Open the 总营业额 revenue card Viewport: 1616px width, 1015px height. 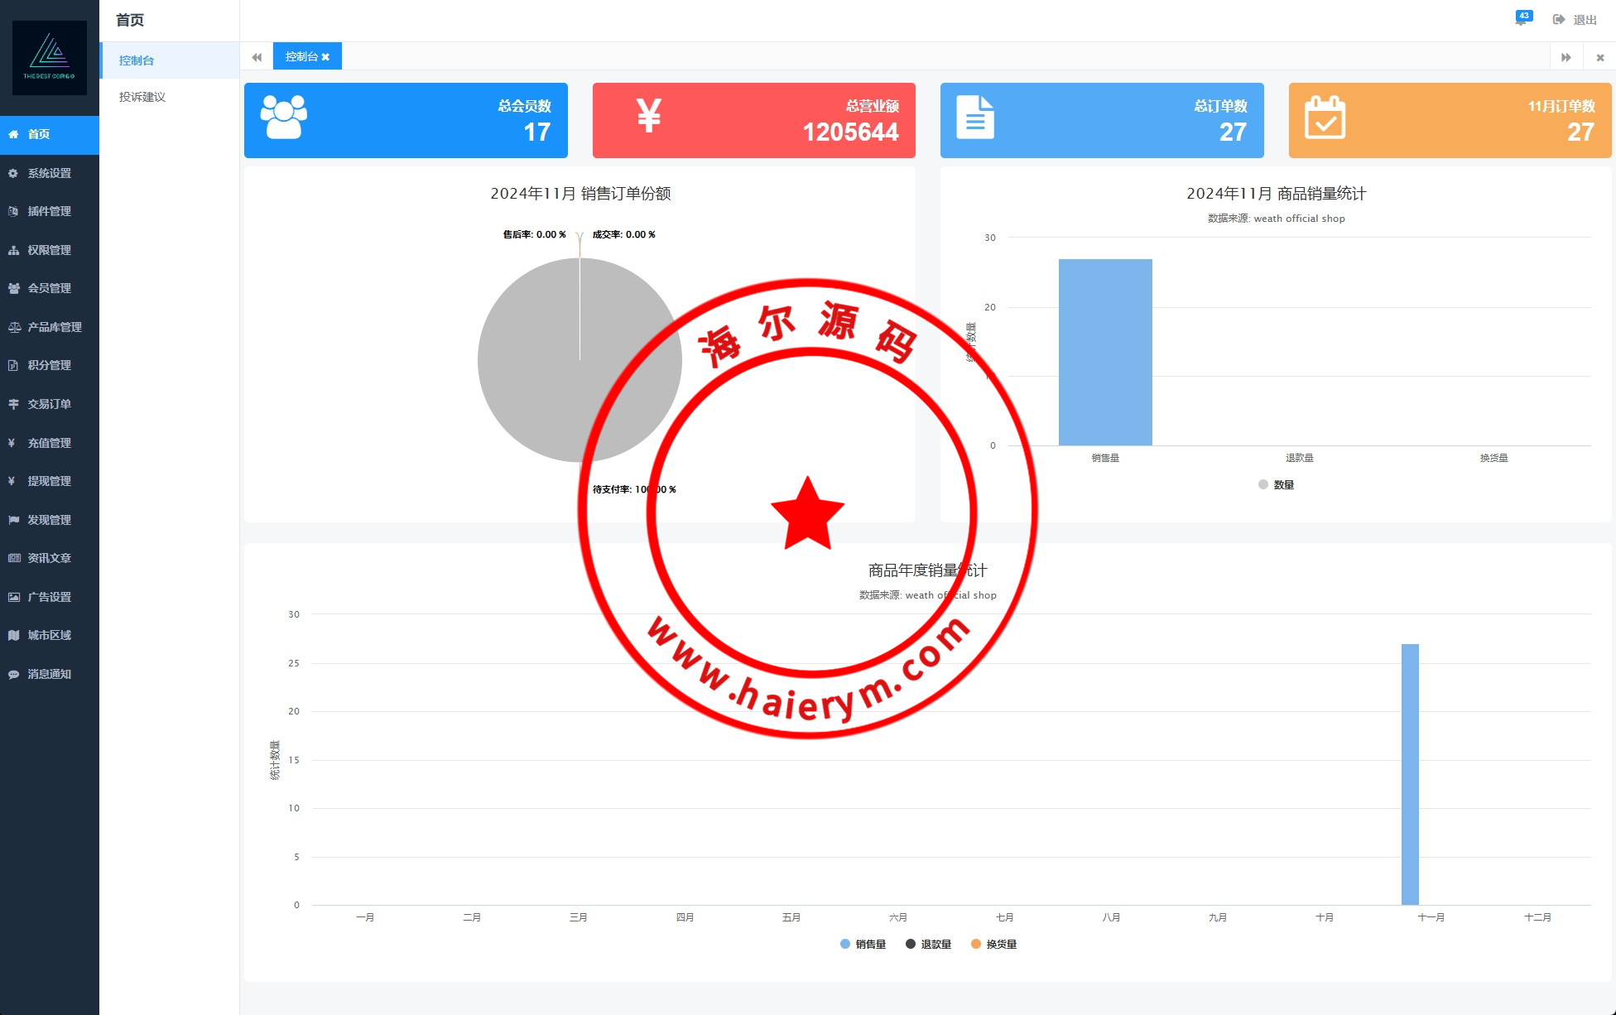(753, 120)
